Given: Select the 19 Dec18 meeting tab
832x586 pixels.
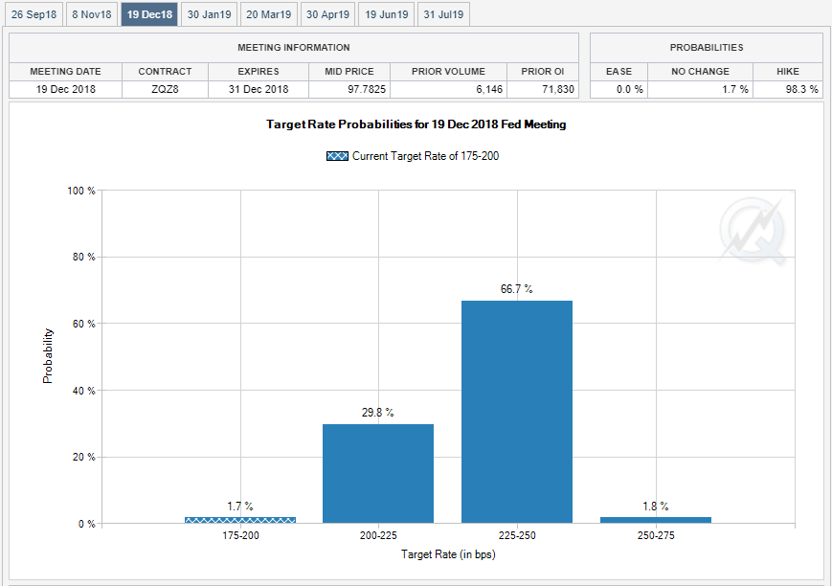Looking at the screenshot, I should (x=149, y=14).
